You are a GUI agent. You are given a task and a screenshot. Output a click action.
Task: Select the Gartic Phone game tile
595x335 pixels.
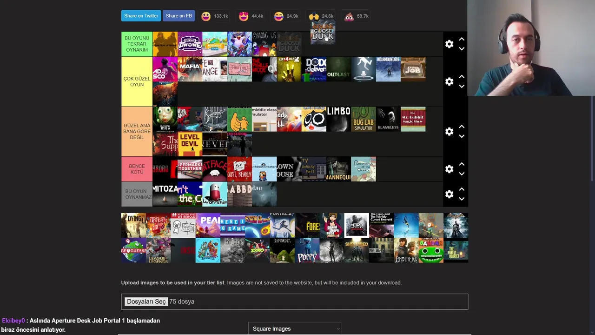pyautogui.click(x=190, y=44)
